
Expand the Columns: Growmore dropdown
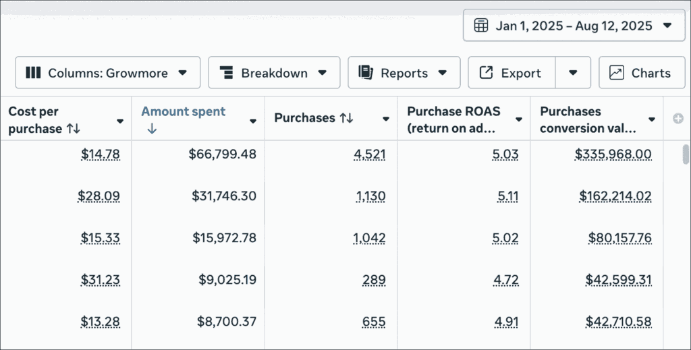tap(182, 73)
